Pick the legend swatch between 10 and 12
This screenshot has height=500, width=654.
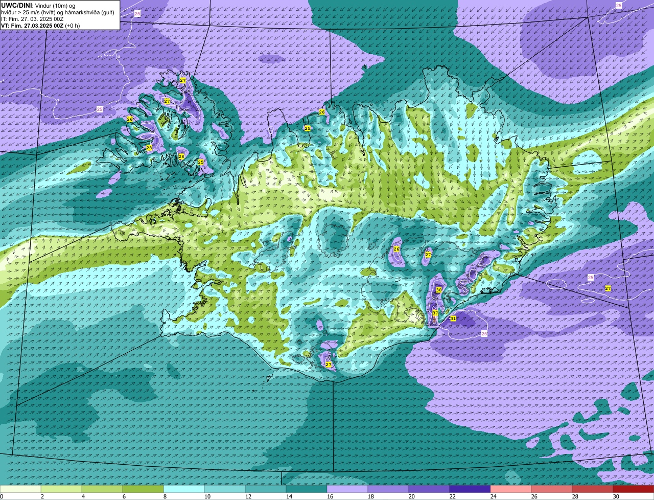(225, 489)
